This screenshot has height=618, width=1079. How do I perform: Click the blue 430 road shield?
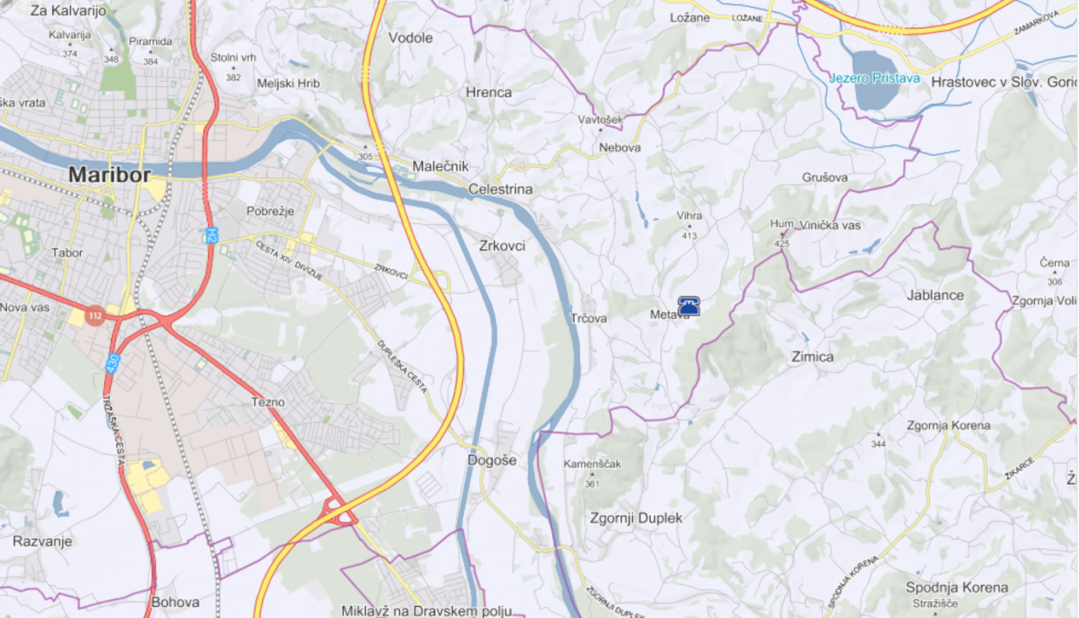coord(113,363)
